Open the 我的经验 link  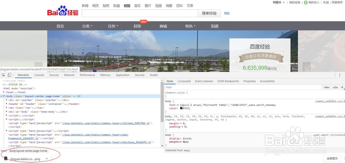295,2
